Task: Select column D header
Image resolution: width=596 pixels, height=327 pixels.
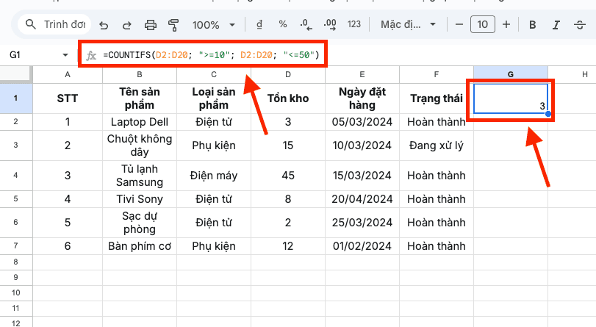Action: point(288,74)
